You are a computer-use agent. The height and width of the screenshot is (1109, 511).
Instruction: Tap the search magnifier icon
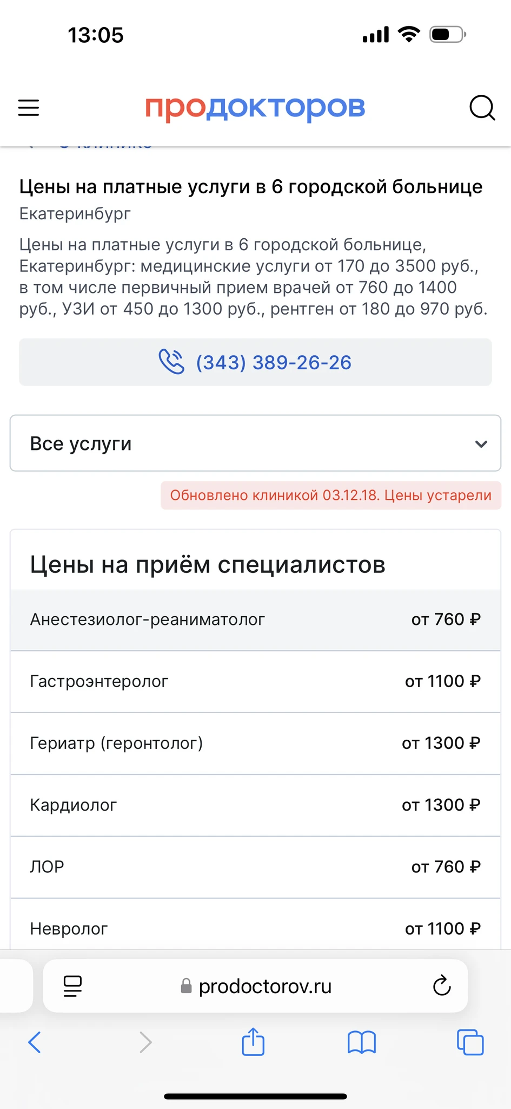coord(481,108)
